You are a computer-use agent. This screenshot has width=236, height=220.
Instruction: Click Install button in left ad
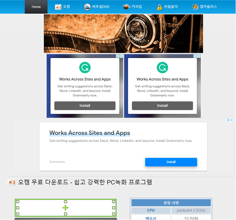click(85, 106)
